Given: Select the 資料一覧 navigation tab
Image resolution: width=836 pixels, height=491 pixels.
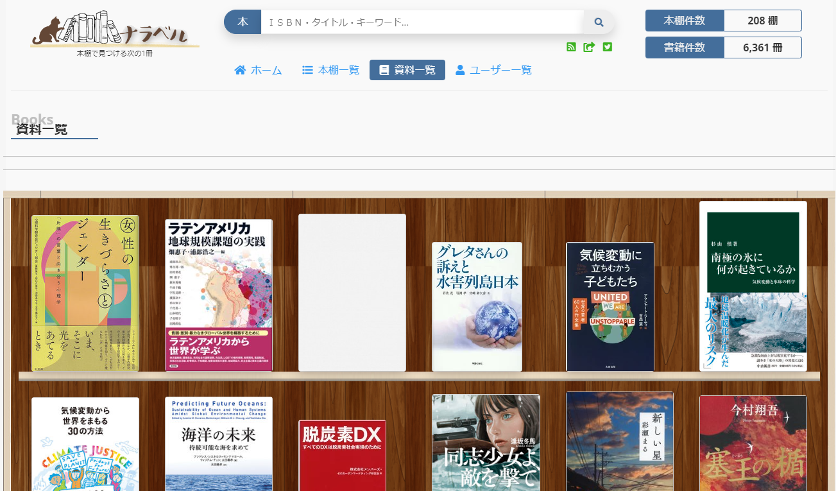Looking at the screenshot, I should click(407, 70).
